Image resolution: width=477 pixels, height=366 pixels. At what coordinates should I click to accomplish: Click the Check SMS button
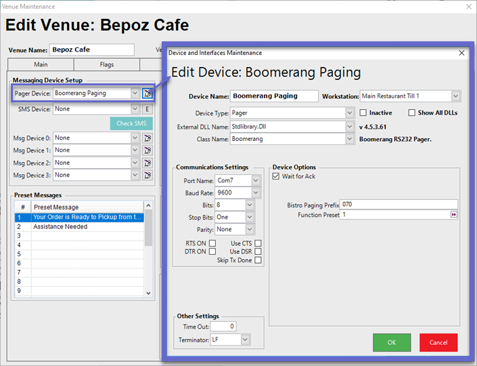click(131, 123)
